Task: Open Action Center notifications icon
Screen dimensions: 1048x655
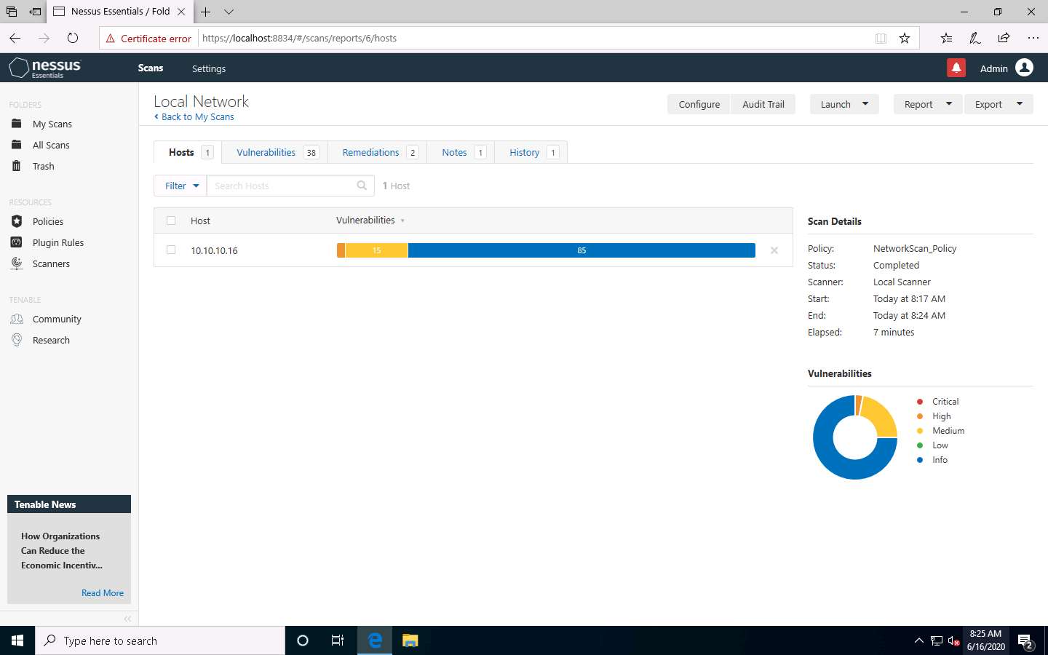Action: coord(1026,641)
